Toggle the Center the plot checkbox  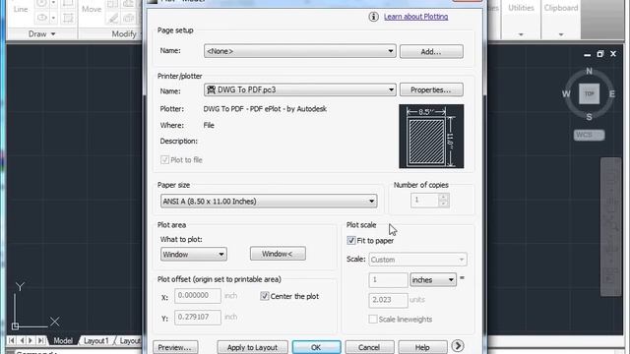(264, 296)
